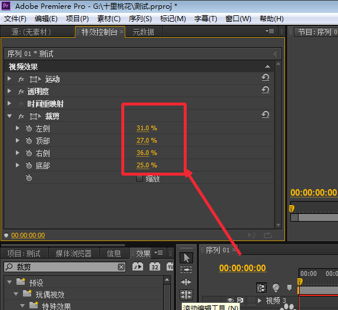
Task: Click the 运动 transform box icon
Action: tap(35, 79)
